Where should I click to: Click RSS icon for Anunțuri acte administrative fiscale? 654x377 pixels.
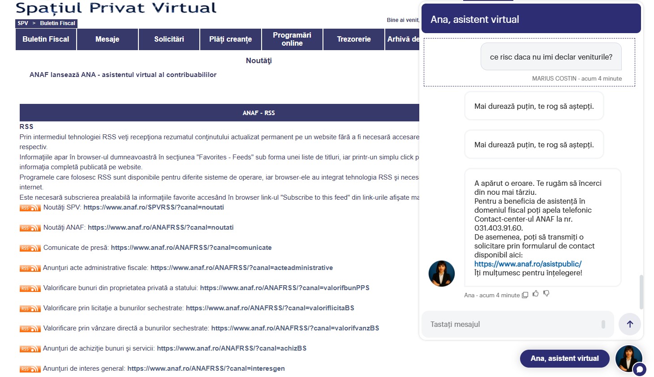coord(30,268)
